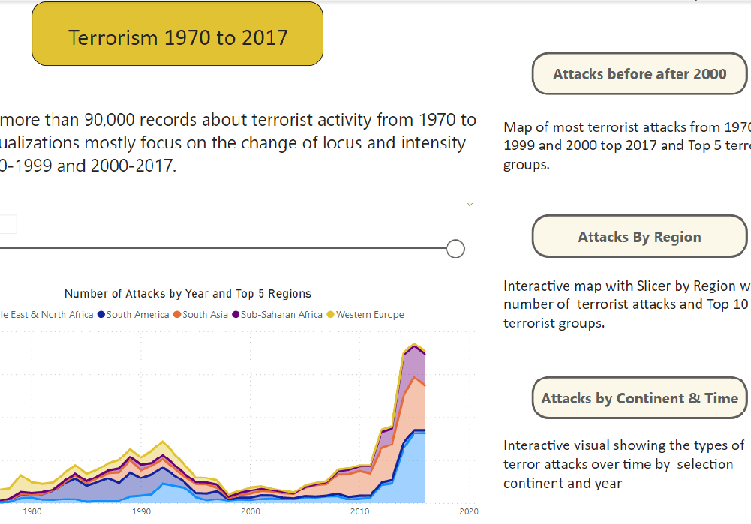The image size is (751, 524).
Task: Select the South Asia legend marker
Action: coord(177,314)
